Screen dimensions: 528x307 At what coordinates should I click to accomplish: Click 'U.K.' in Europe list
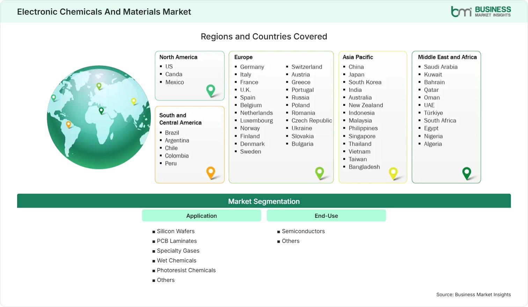(x=245, y=90)
